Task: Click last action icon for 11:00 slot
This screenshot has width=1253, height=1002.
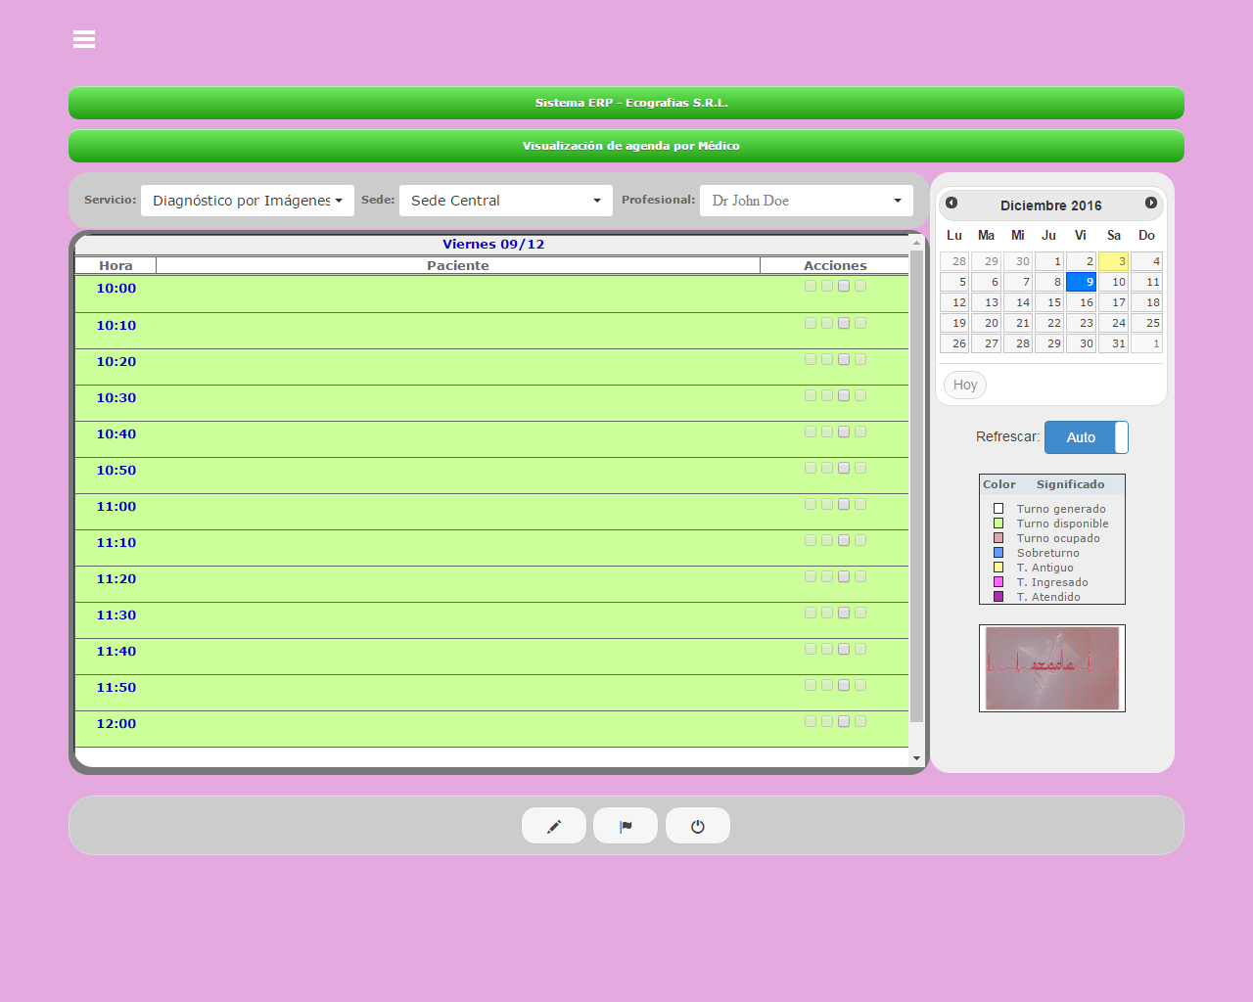Action: (x=860, y=504)
